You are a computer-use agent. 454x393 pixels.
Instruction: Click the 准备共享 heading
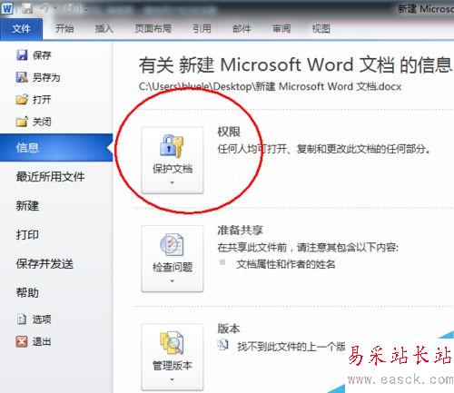point(241,231)
